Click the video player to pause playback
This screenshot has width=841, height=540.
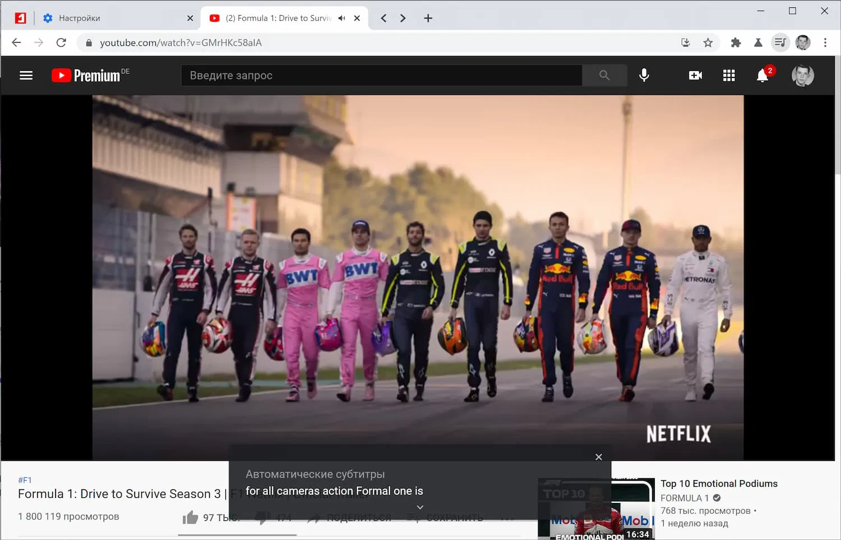coord(418,278)
